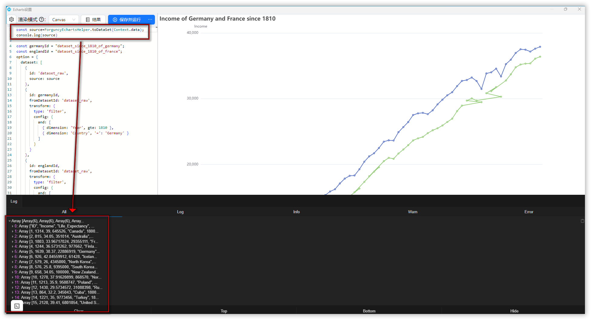Click code line with 'Germany' filter
This screenshot has height=320, width=591.
[x=85, y=133]
